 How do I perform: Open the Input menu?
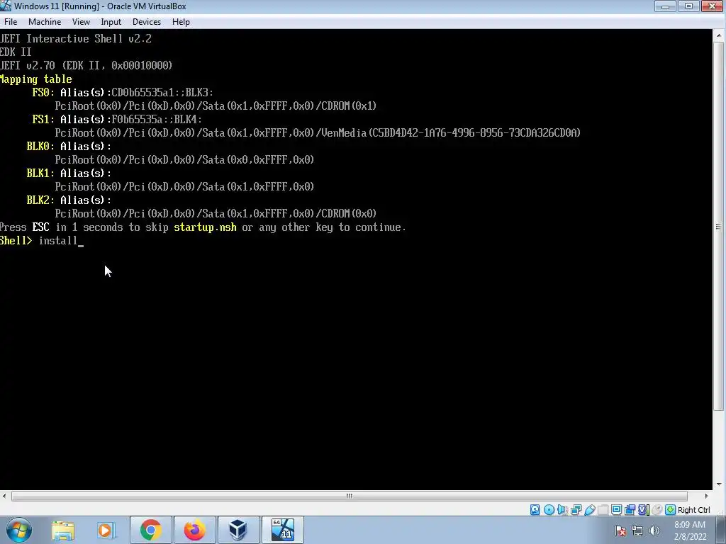pos(111,22)
